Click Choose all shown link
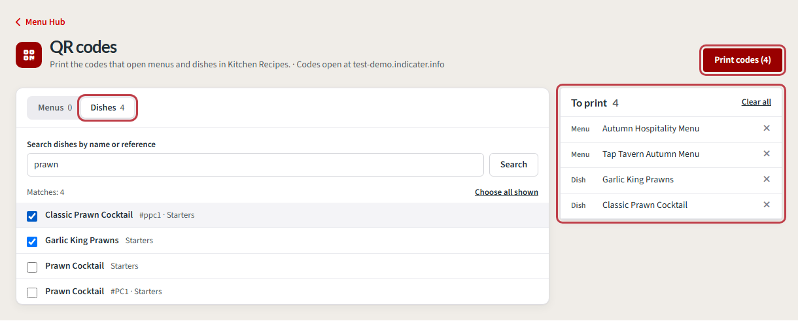 (506, 192)
